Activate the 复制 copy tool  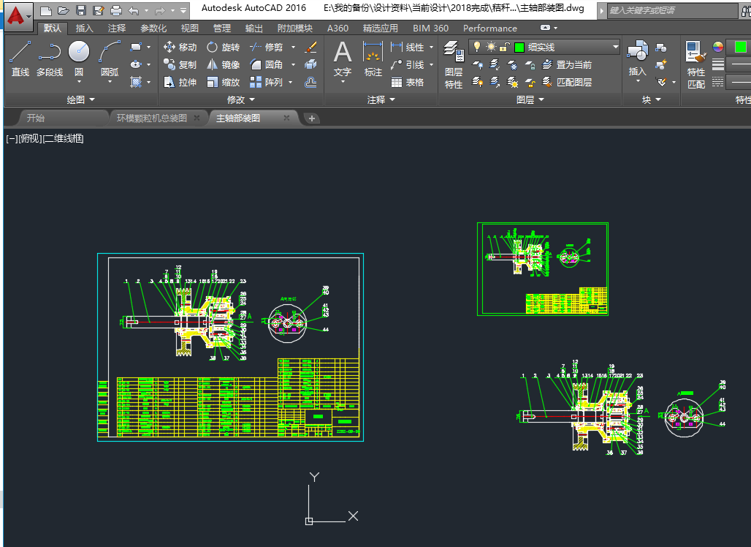click(x=180, y=65)
